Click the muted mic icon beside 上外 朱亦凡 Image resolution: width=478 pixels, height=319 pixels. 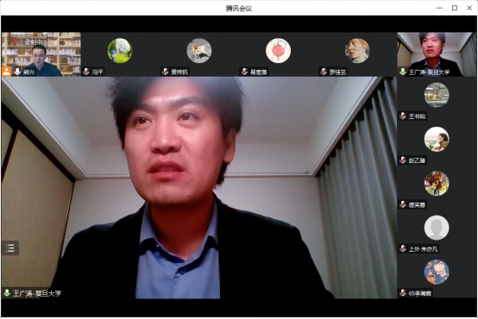pos(403,248)
